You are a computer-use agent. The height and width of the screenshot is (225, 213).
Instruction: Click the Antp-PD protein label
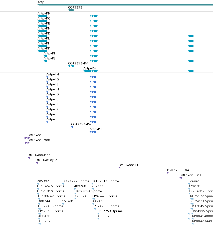[x=53, y=94]
